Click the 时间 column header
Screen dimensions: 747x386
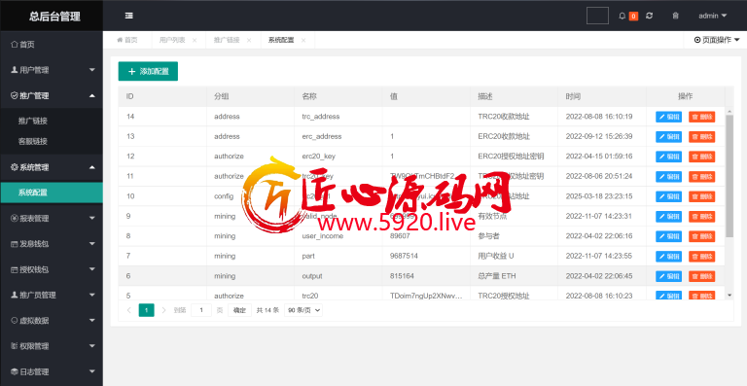coord(602,96)
